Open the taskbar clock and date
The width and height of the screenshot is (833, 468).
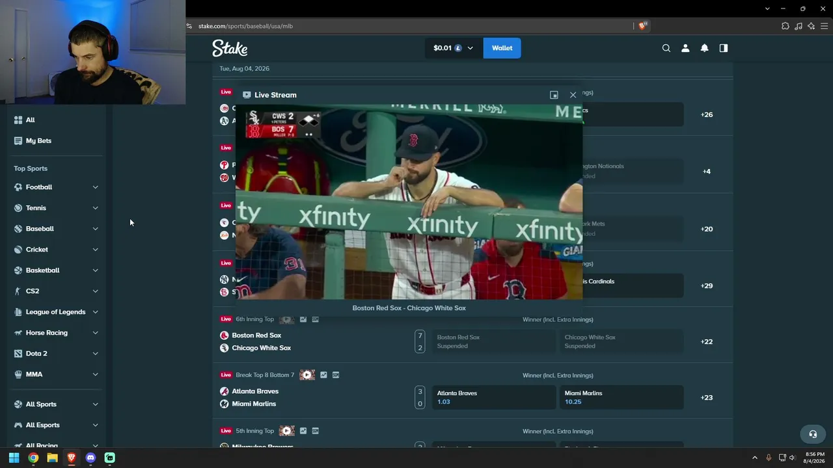[814, 458]
